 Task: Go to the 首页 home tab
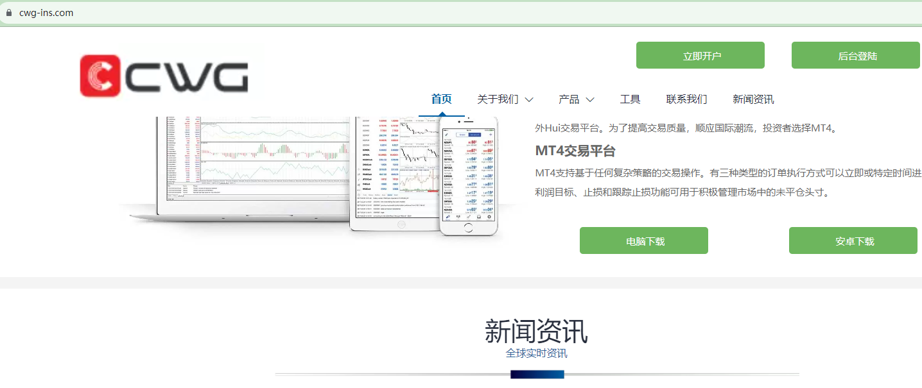(x=442, y=99)
